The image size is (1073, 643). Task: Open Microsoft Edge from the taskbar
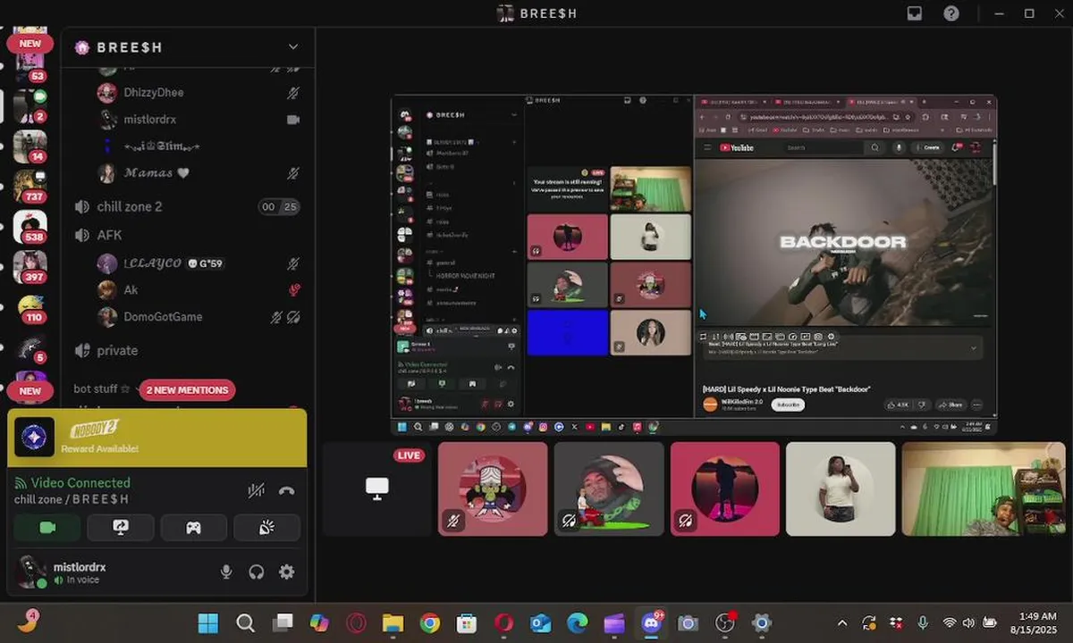pyautogui.click(x=578, y=623)
